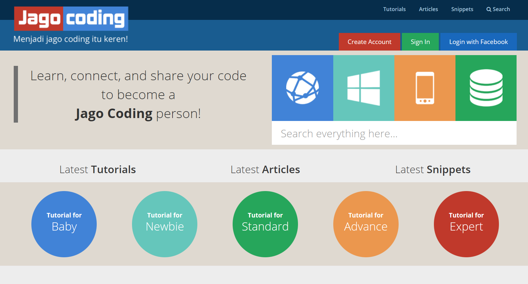Click the Create Account button
This screenshot has height=284, width=528.
tap(370, 42)
